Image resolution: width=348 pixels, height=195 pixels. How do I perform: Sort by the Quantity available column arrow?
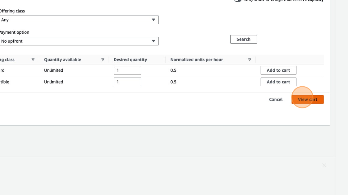pos(103,60)
